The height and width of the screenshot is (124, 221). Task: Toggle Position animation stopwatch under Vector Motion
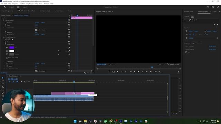pos(6,22)
